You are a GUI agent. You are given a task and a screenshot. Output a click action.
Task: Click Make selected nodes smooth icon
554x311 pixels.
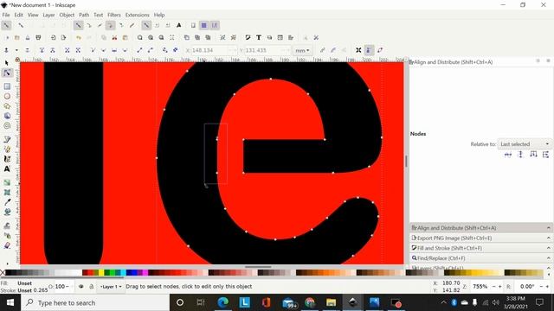[x=104, y=50]
